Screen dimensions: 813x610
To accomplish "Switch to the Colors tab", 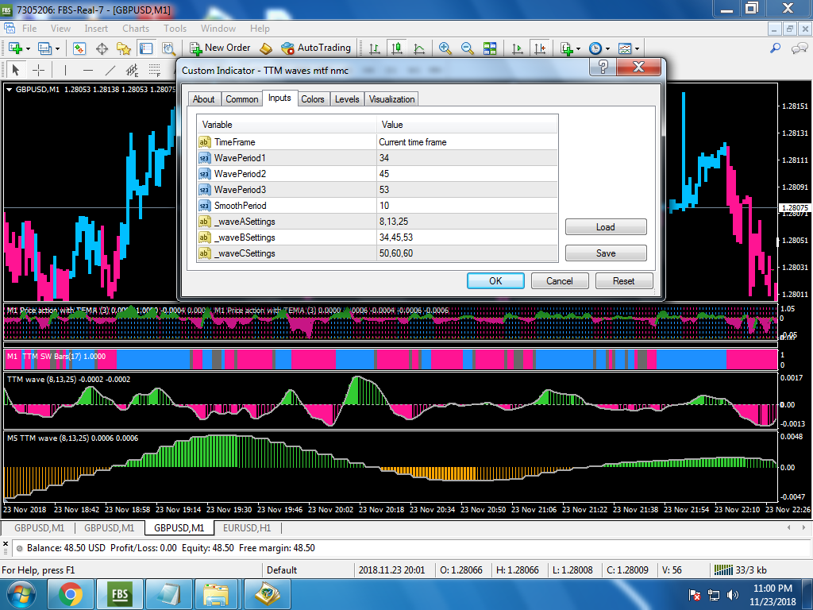I will click(x=313, y=99).
